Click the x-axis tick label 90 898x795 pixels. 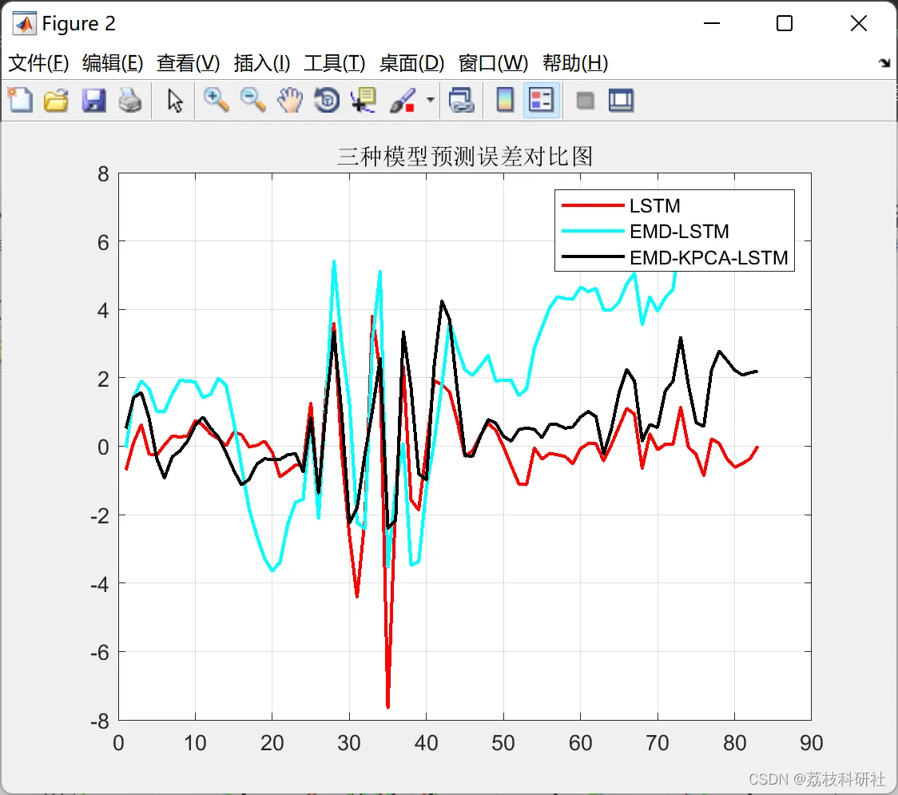[812, 743]
